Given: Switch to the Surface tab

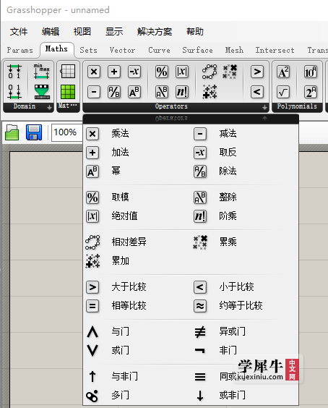Looking at the screenshot, I should [197, 50].
